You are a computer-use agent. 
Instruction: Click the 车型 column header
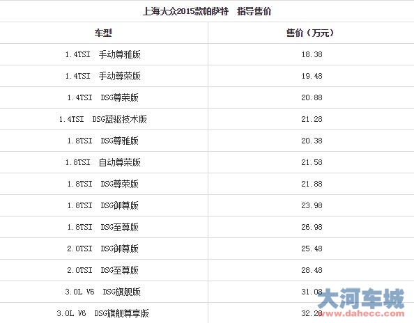(103, 33)
